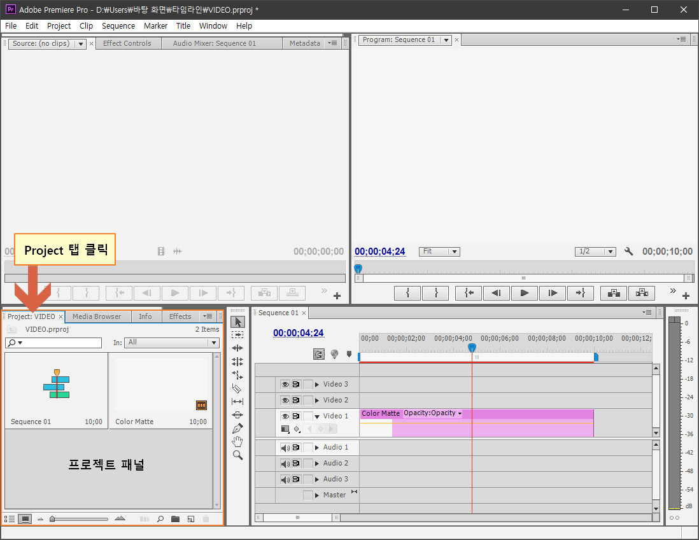This screenshot has height=540, width=699.
Task: Open the In: All filter dropdown
Action: [x=172, y=343]
